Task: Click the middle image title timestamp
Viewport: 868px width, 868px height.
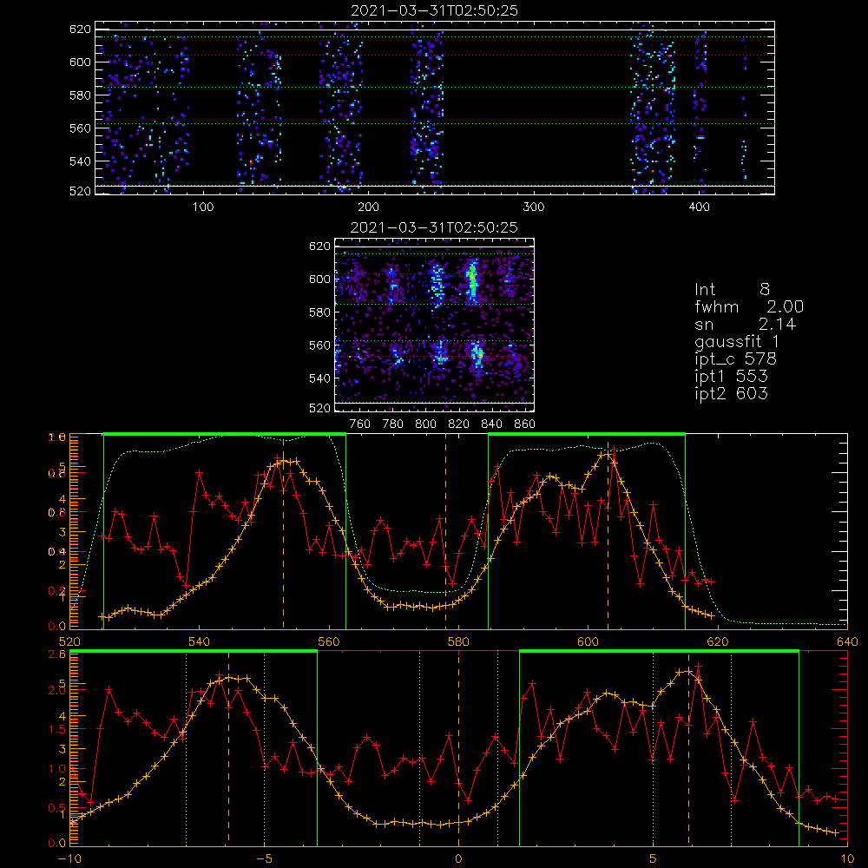Action: click(435, 227)
